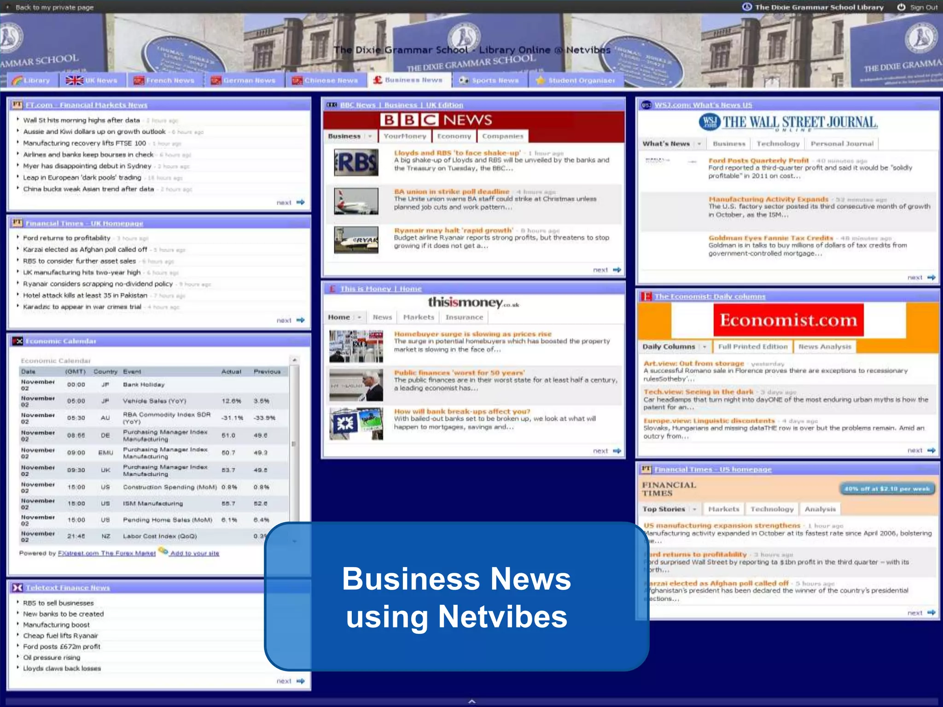Viewport: 943px width, 707px height.
Task: Open dropdown arrow next to WSJ What's News
Action: tap(699, 144)
